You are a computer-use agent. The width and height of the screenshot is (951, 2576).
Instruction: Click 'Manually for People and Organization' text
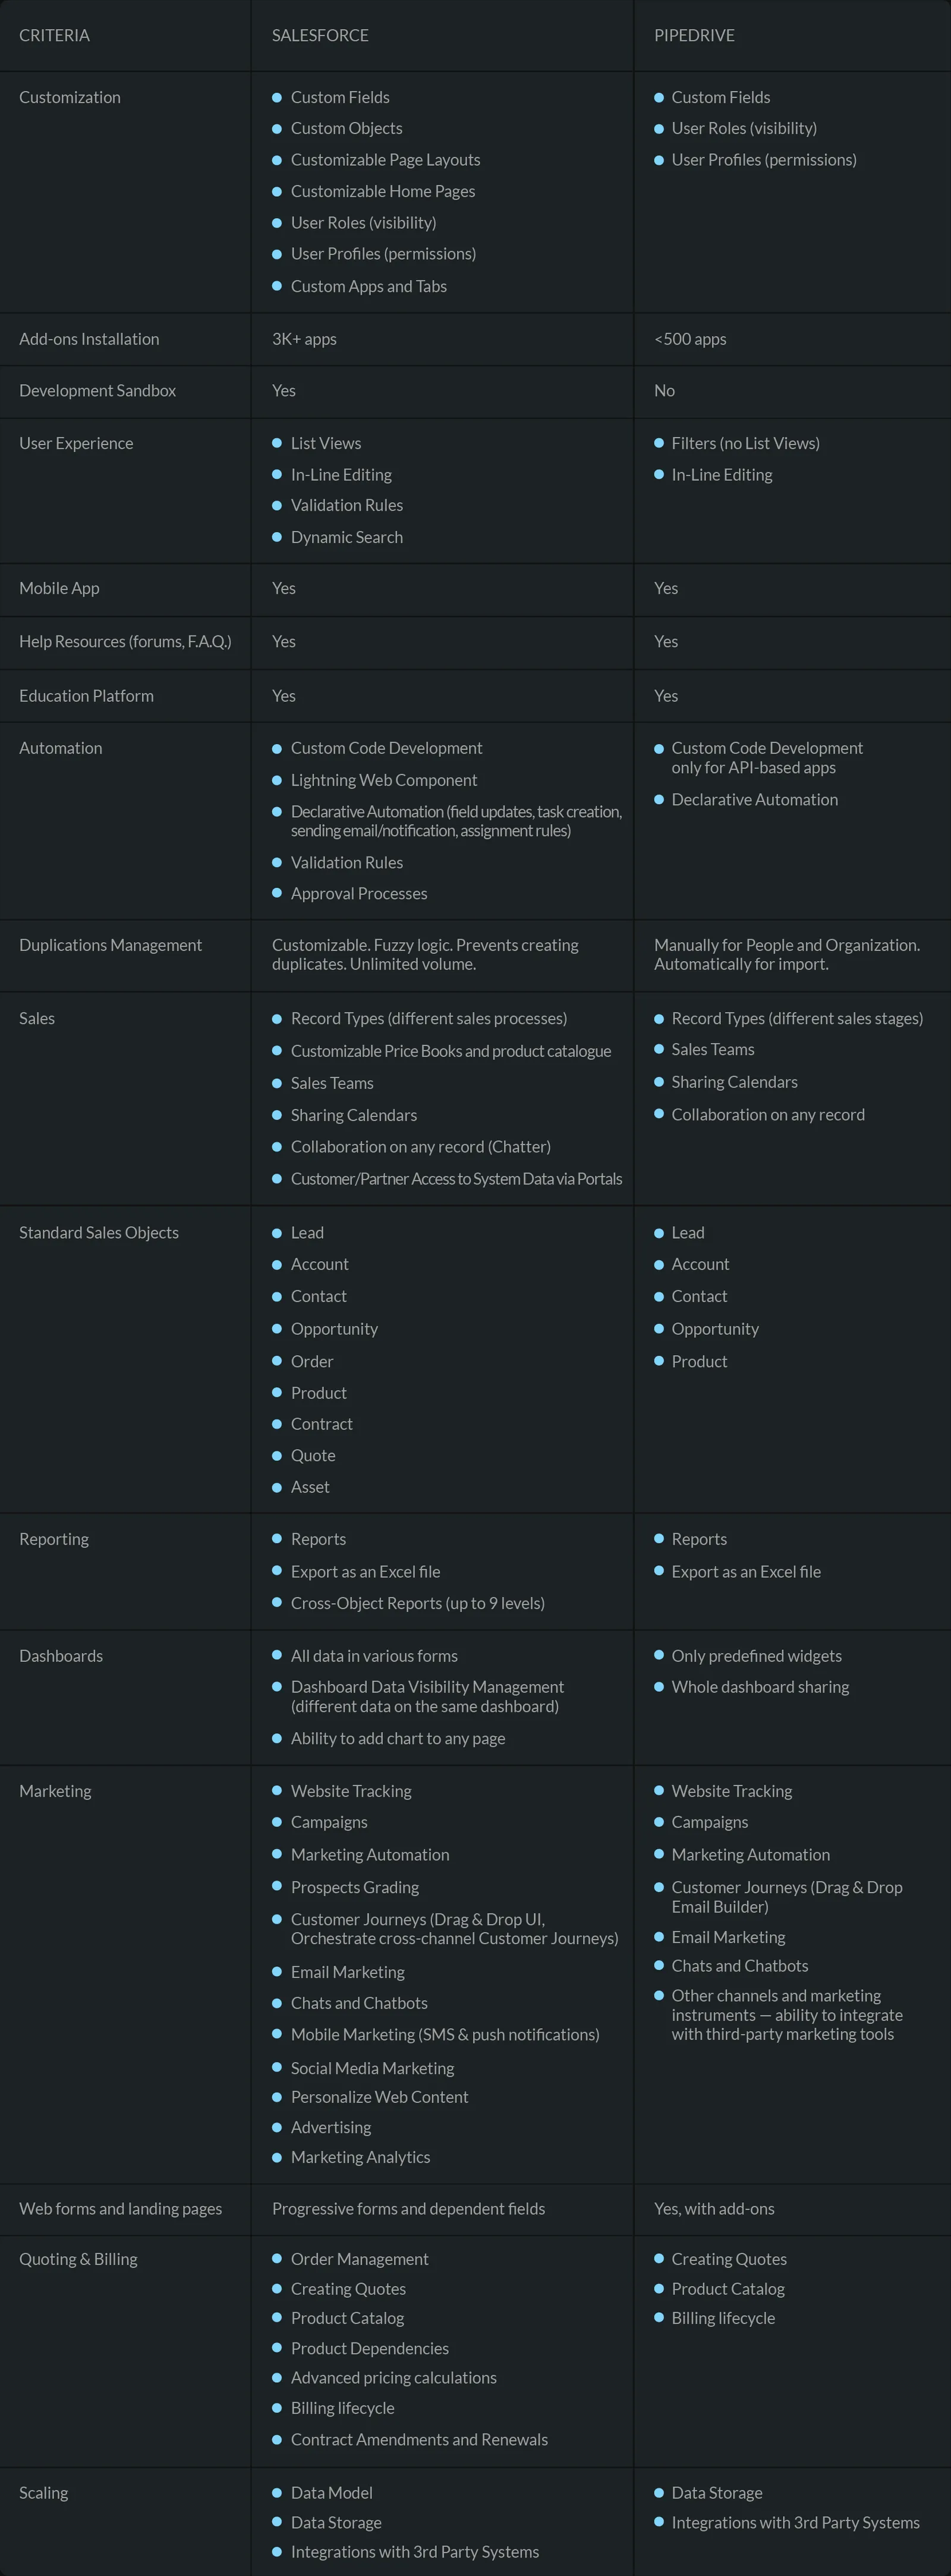coord(787,945)
